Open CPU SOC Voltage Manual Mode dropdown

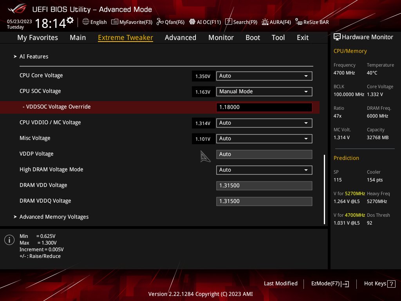(x=264, y=92)
